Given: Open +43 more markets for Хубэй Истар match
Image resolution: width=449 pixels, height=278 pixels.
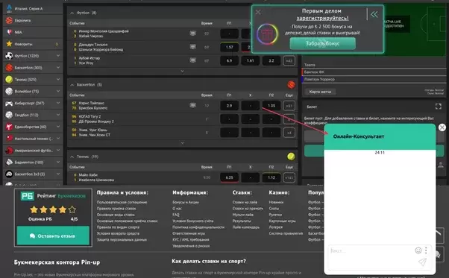Looking at the screenshot, I should [x=289, y=60].
